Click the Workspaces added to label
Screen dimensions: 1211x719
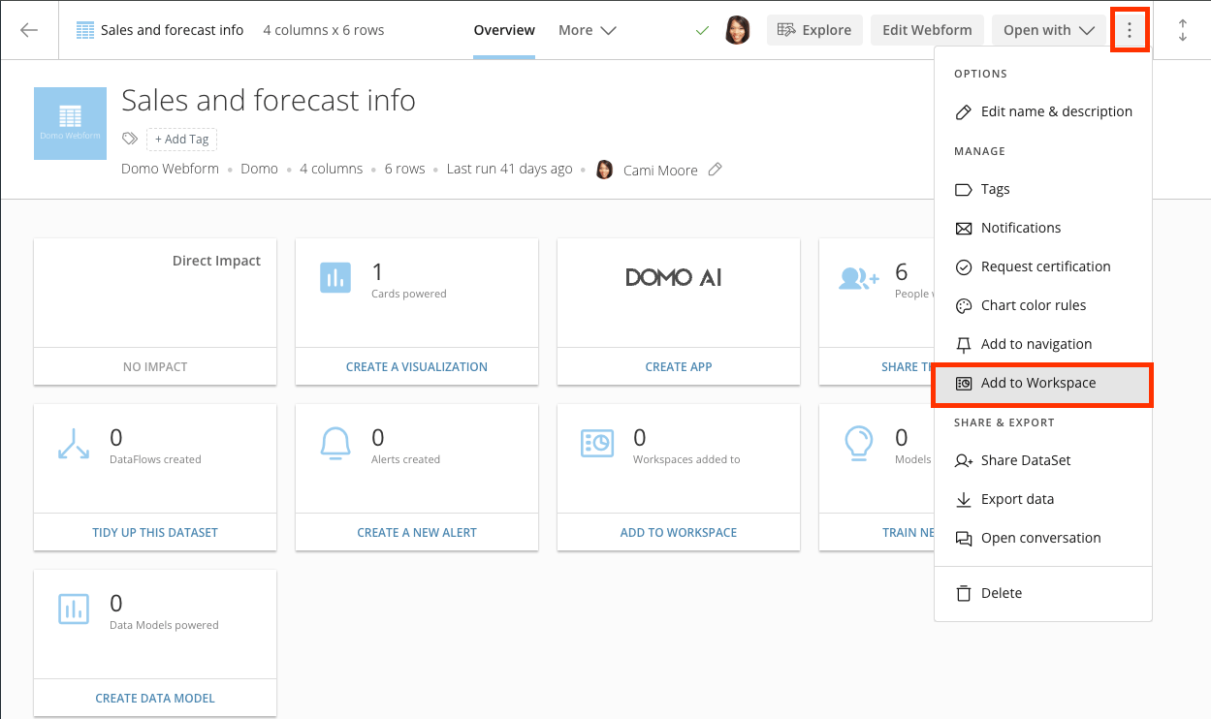click(x=686, y=459)
